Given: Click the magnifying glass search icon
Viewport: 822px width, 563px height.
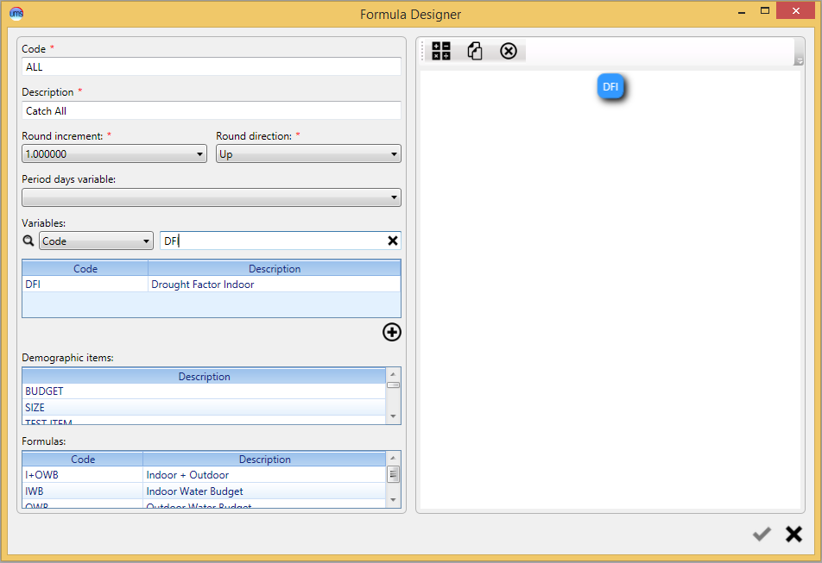Looking at the screenshot, I should pyautogui.click(x=28, y=241).
